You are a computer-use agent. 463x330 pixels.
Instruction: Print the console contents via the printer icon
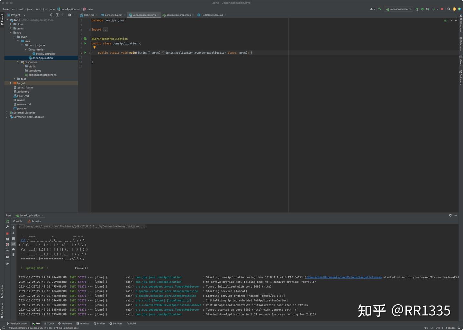pos(13,250)
